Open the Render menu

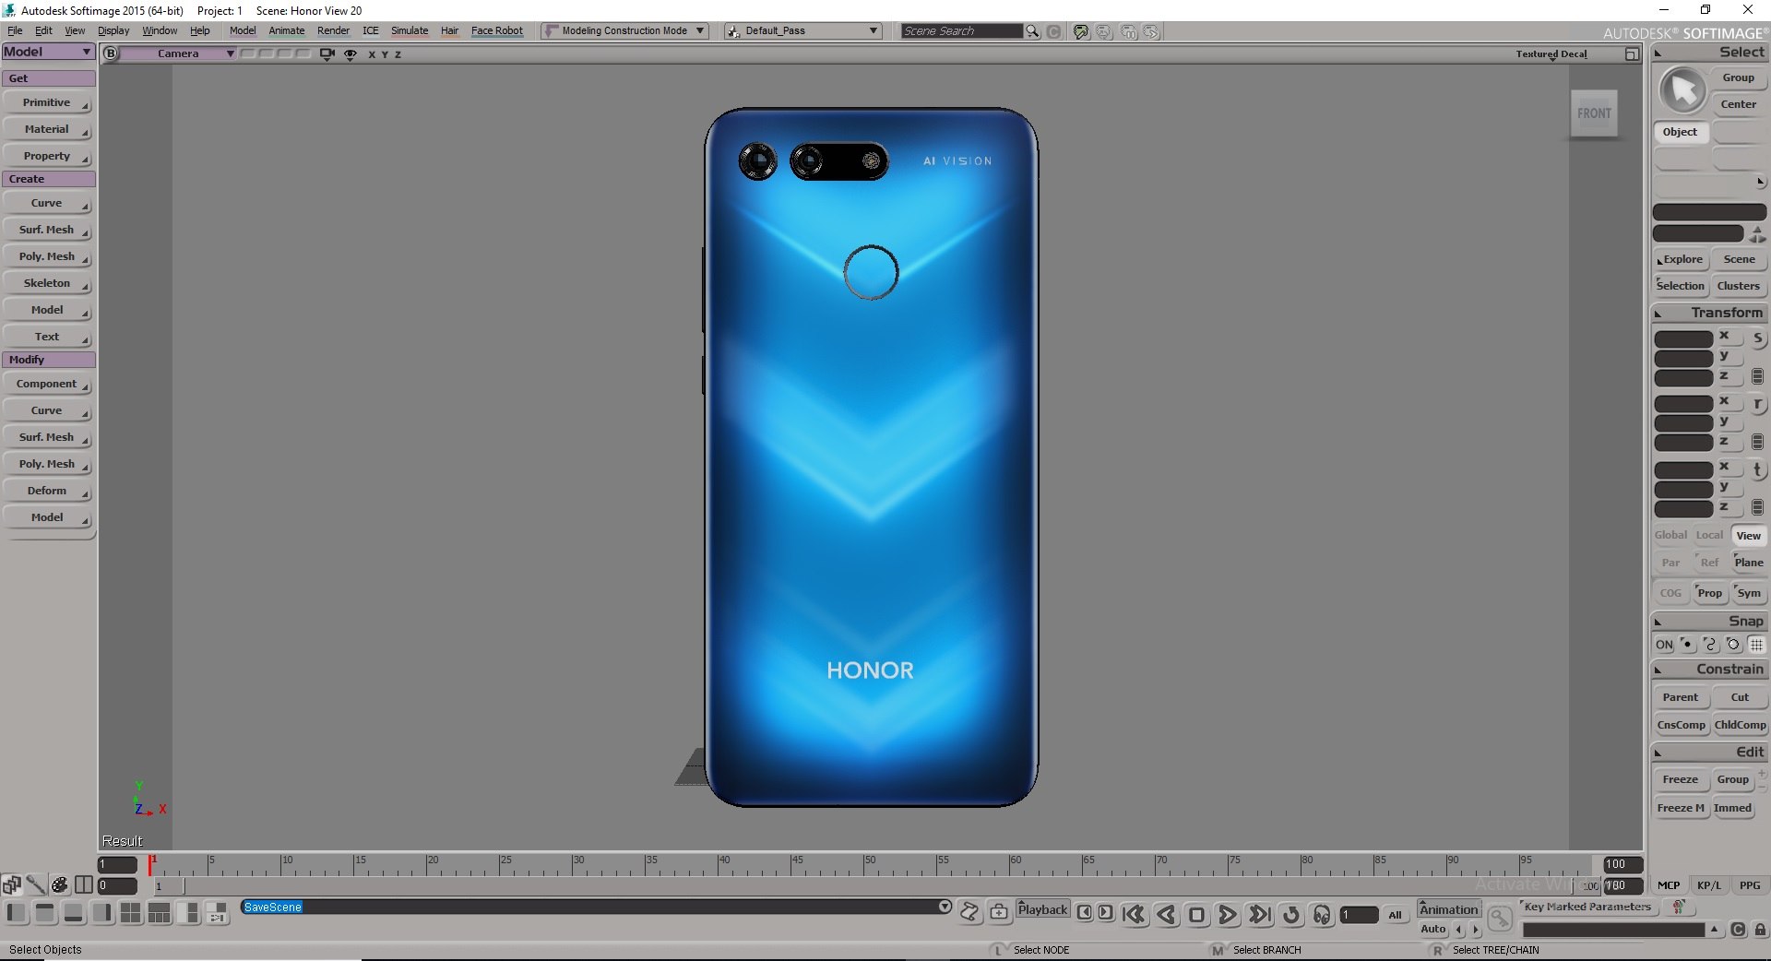(333, 30)
